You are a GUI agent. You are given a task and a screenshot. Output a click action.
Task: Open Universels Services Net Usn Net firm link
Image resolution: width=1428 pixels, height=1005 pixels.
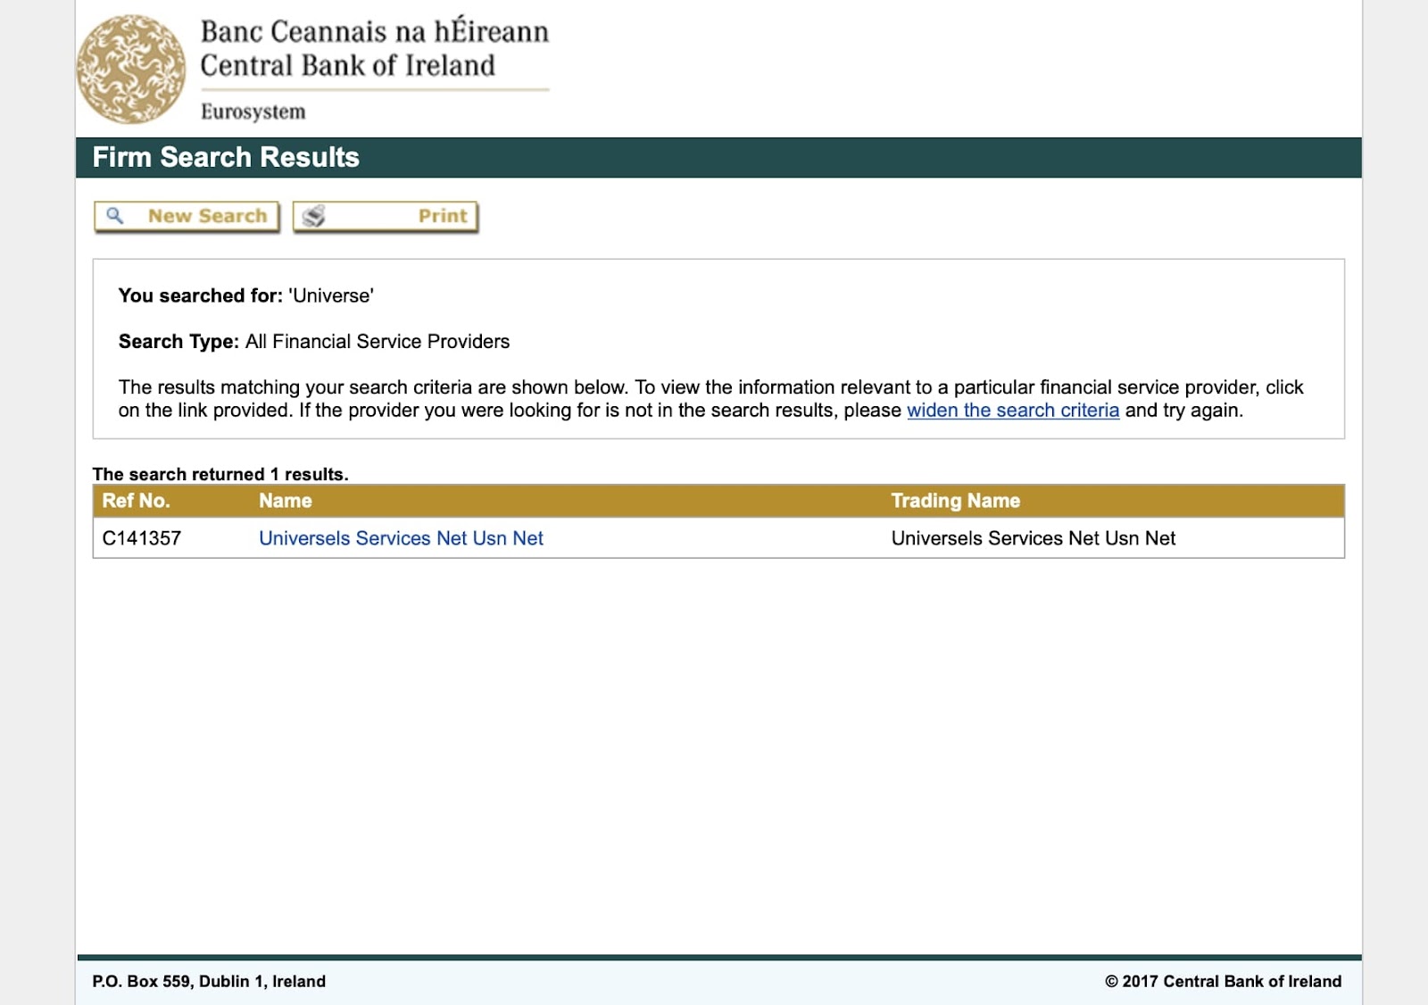click(401, 538)
